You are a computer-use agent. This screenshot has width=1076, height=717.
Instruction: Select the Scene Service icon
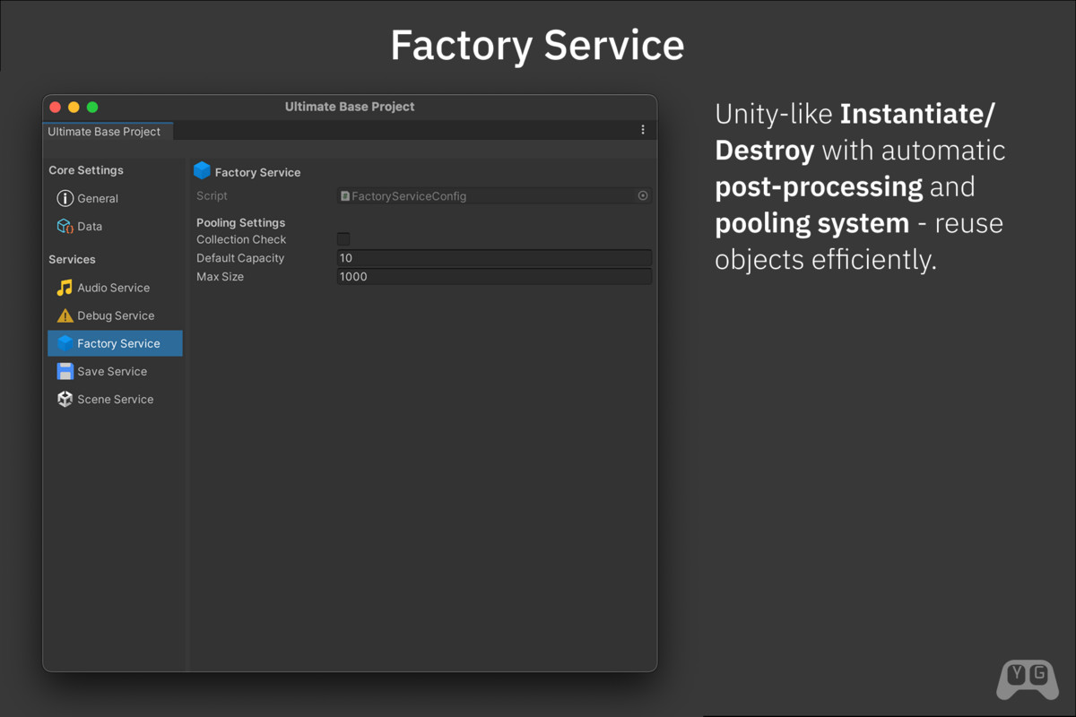pos(65,399)
